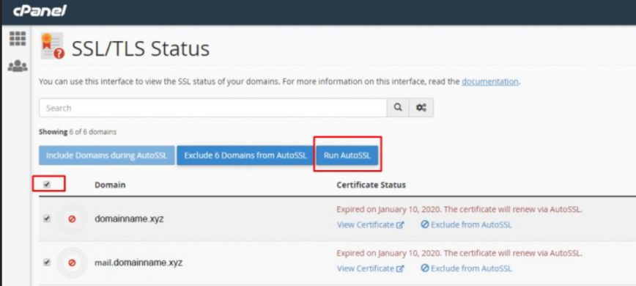The width and height of the screenshot is (636, 286).
Task: Uncheck the mail.domainname.xyz row checkbox
Action: pos(47,263)
